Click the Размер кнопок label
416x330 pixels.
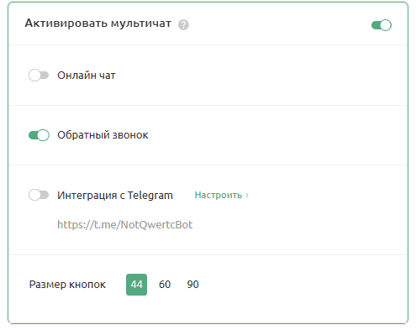[x=67, y=285]
